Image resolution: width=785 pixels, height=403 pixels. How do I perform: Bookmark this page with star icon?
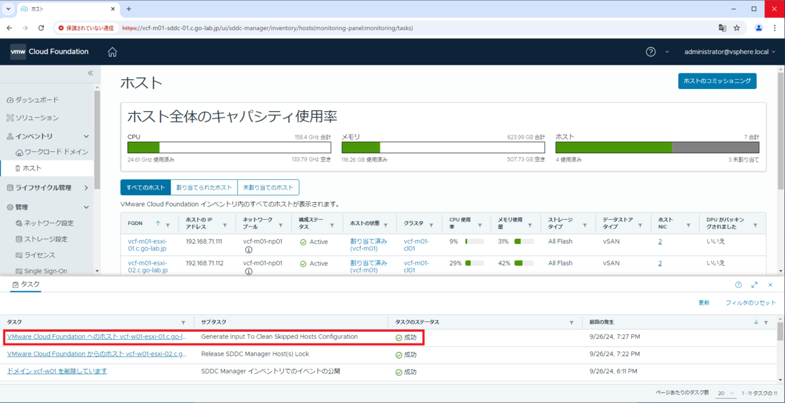coord(737,28)
